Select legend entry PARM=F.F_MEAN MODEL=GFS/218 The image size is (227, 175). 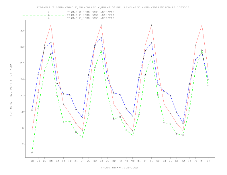coord(91,18)
